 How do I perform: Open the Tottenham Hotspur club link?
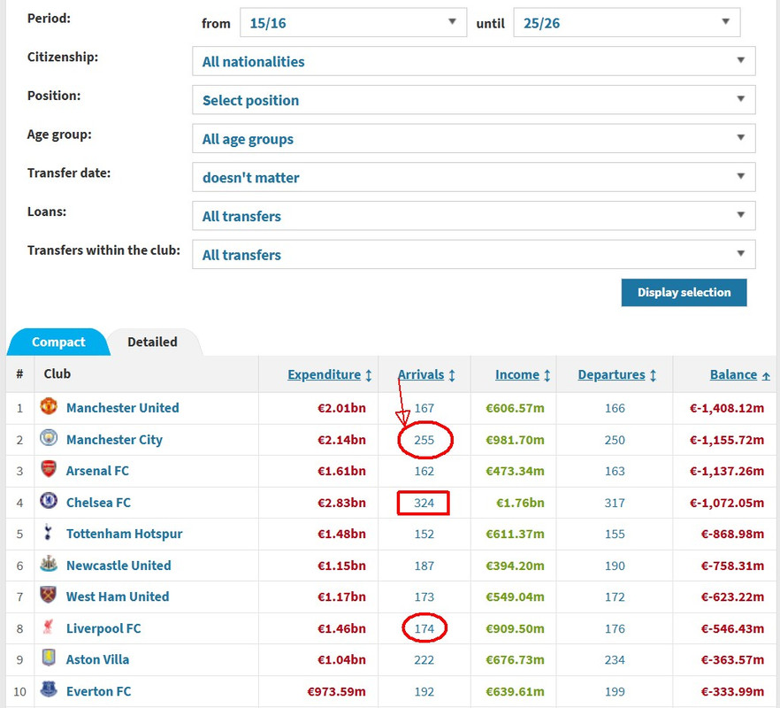[x=125, y=534]
